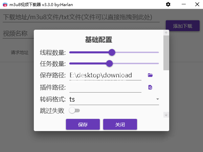Click the 请求地址 label
Viewport: 203px width, 152px height.
(20, 52)
